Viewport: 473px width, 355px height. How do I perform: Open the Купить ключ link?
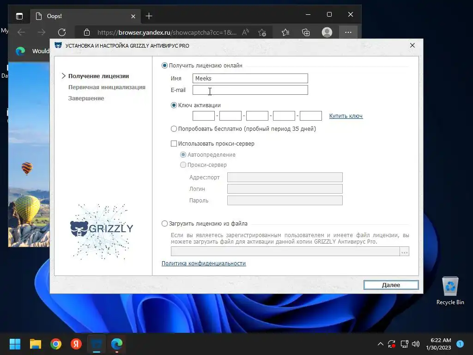point(346,116)
